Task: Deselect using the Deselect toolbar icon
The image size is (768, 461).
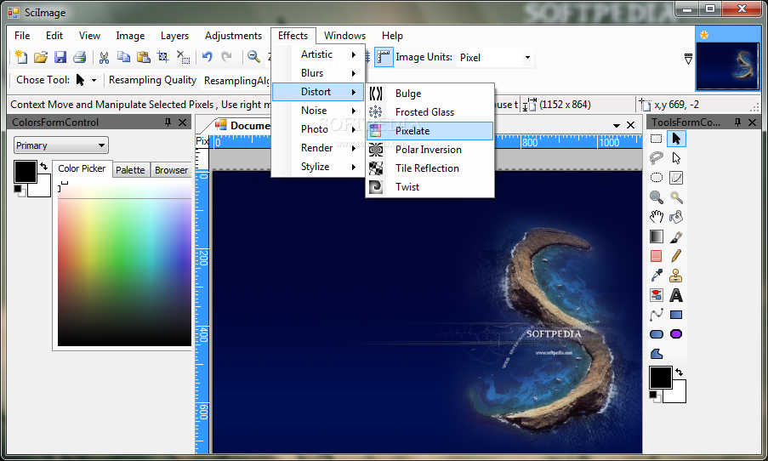Action: click(183, 57)
